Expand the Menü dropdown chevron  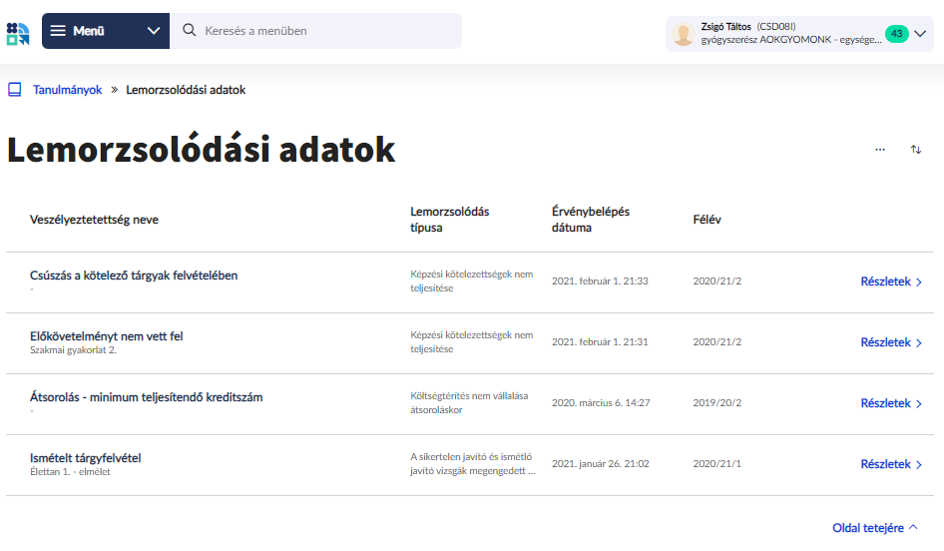(x=153, y=31)
